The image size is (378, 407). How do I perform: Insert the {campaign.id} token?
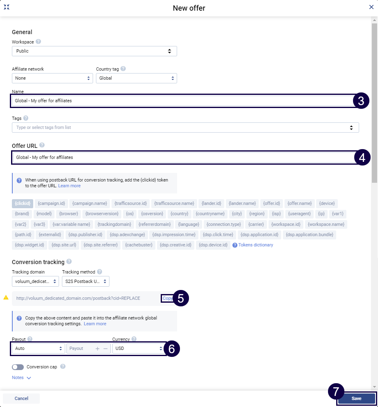[x=51, y=203]
